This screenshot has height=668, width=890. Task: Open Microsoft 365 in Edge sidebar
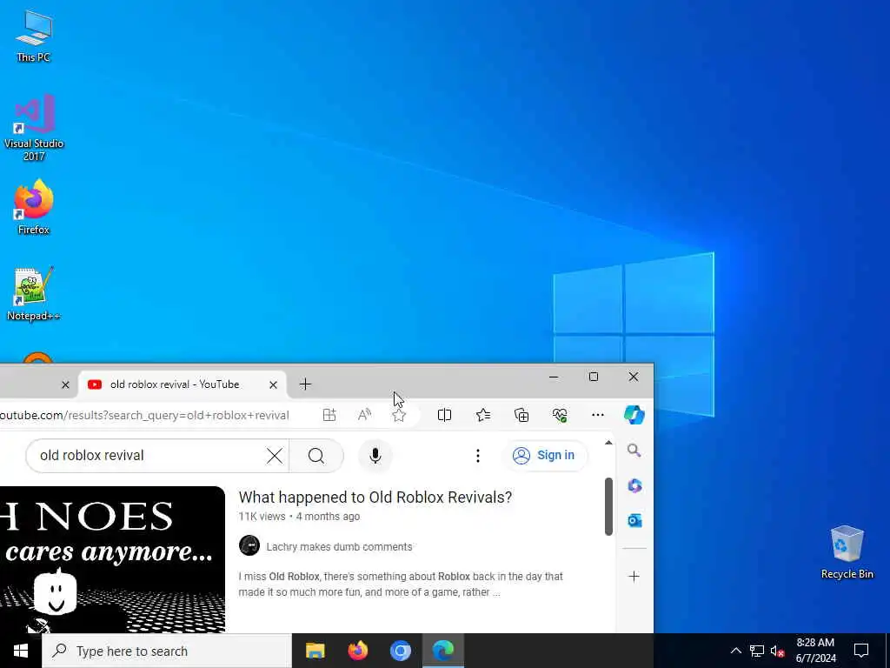pyautogui.click(x=634, y=485)
